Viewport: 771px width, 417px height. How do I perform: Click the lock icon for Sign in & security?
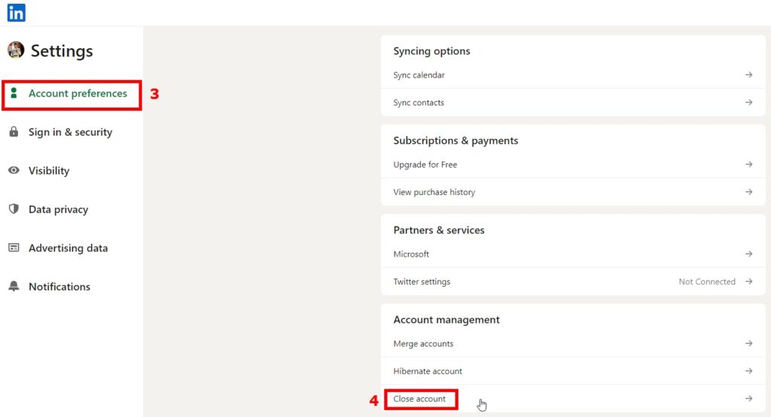tap(14, 131)
